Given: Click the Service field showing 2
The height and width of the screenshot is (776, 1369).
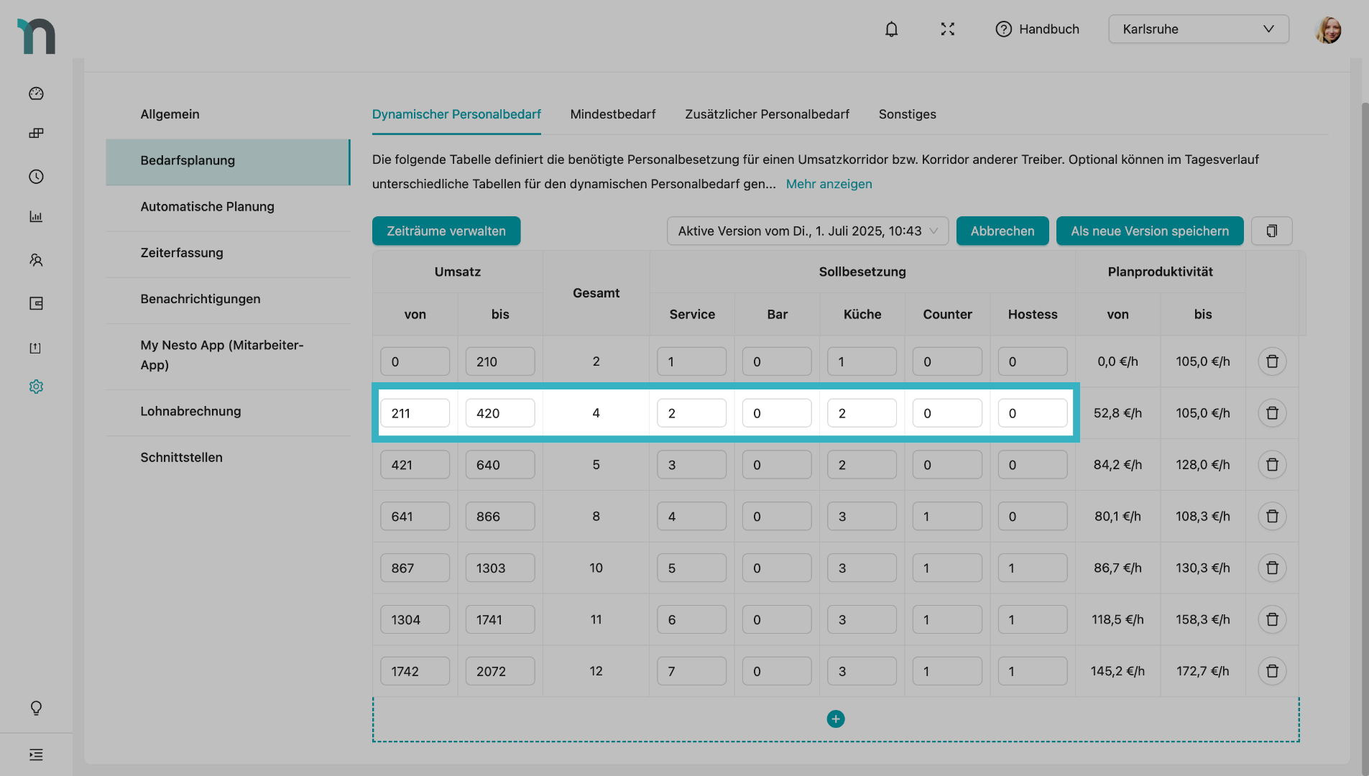Looking at the screenshot, I should coord(691,413).
